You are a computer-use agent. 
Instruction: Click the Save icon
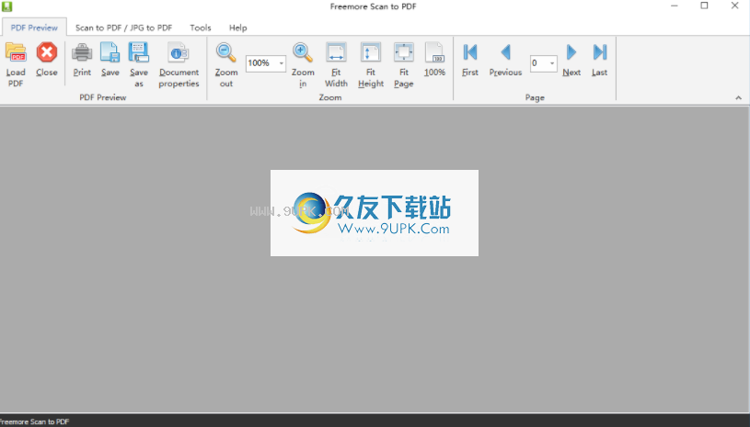coord(110,52)
